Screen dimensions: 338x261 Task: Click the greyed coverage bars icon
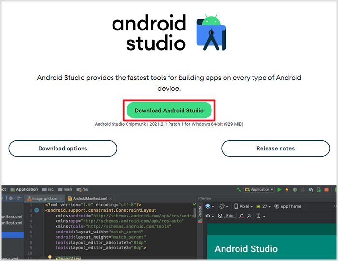[x=303, y=189]
